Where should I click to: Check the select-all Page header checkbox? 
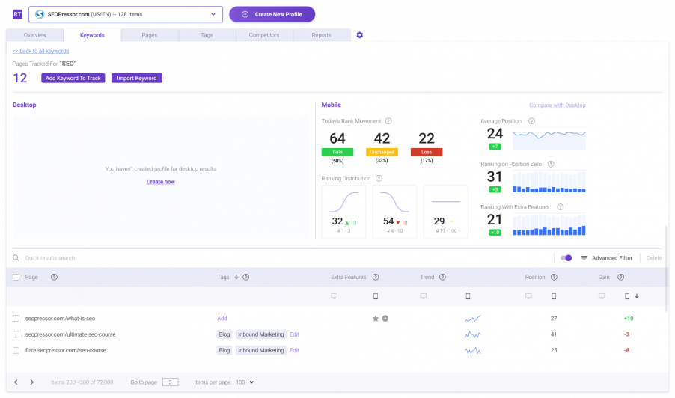(16, 277)
